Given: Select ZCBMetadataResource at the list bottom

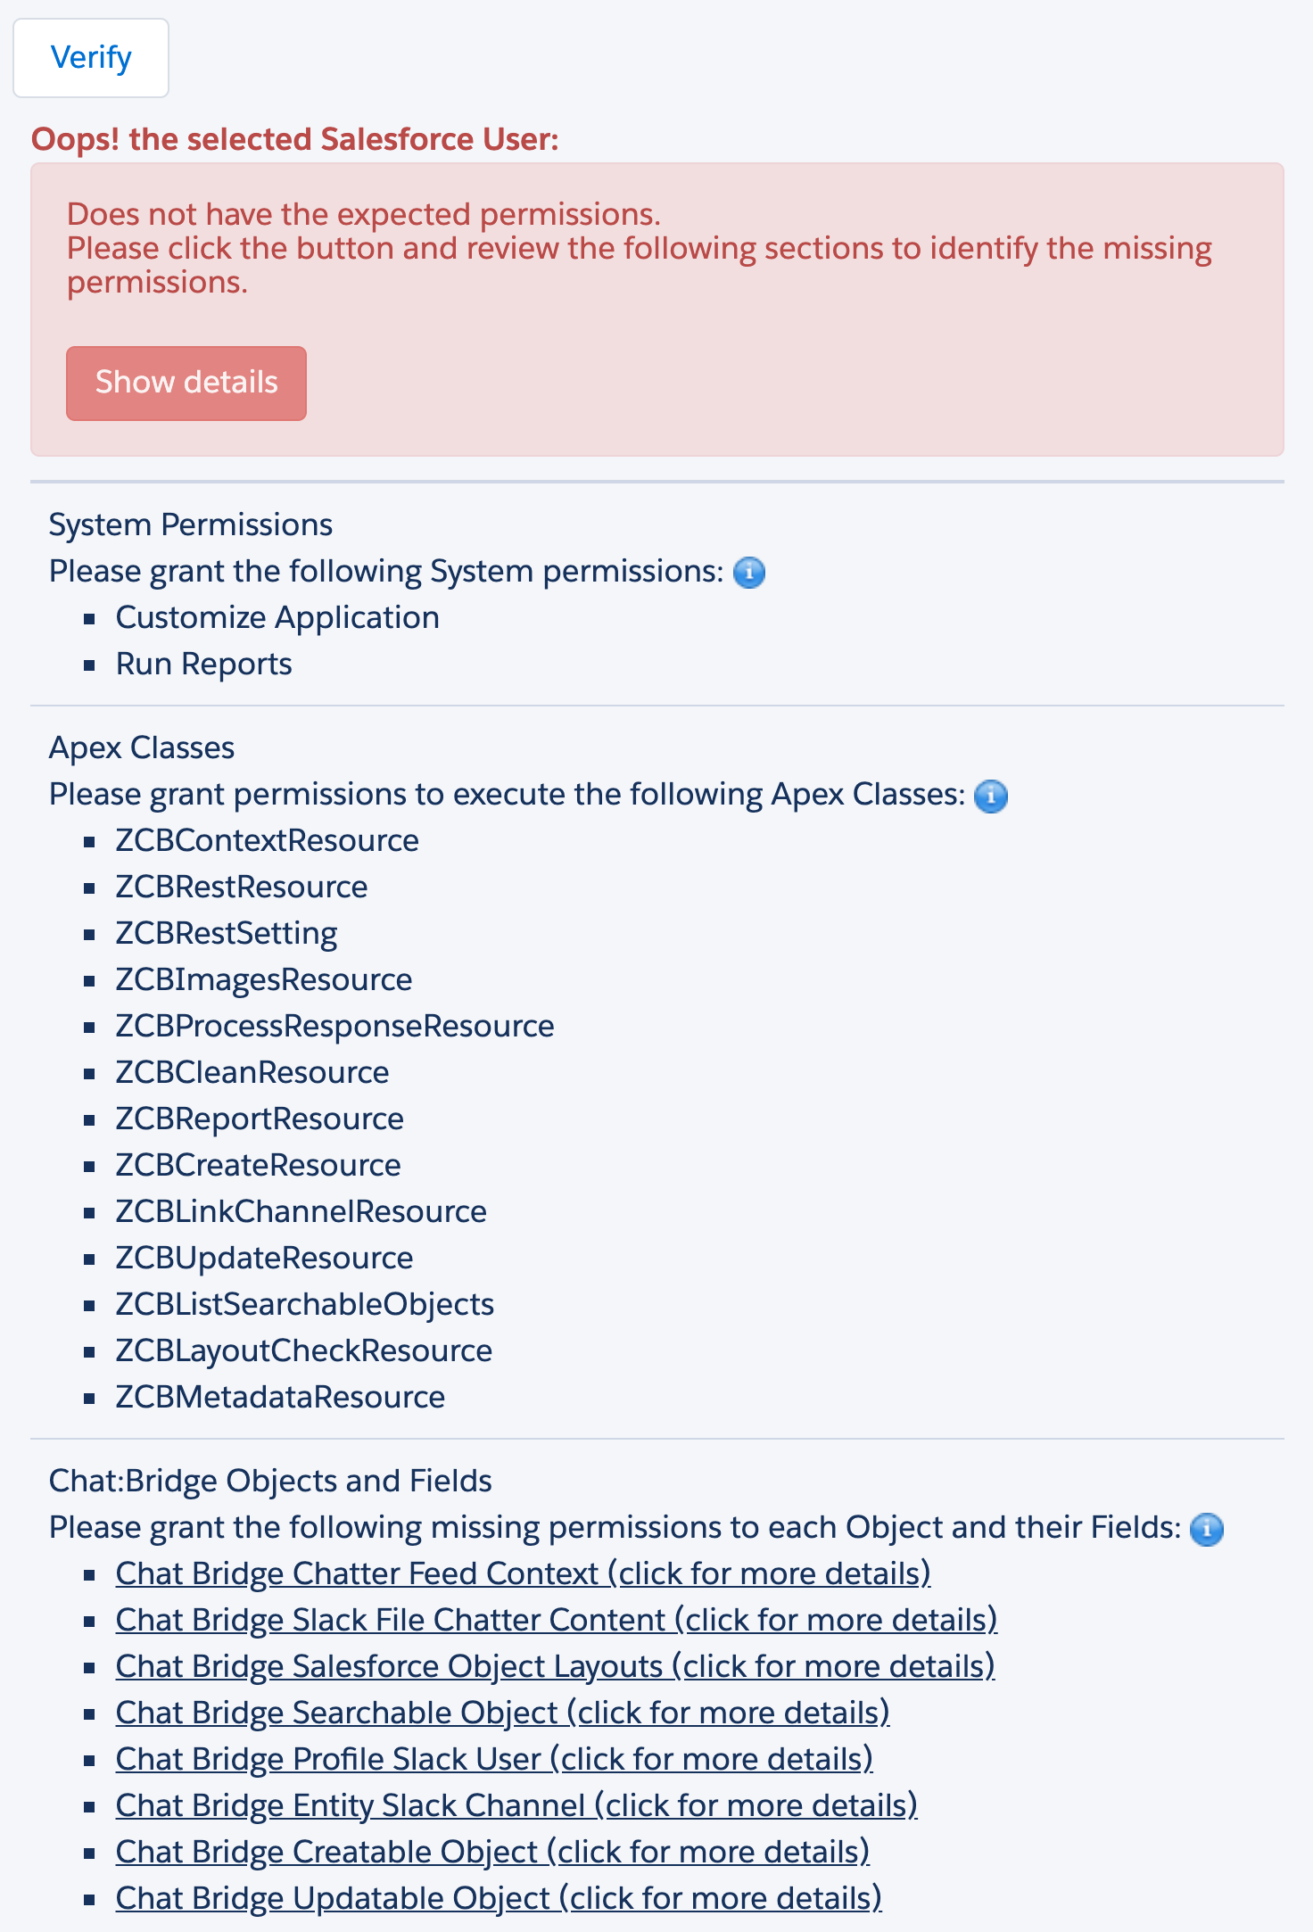Looking at the screenshot, I should pyautogui.click(x=279, y=1397).
